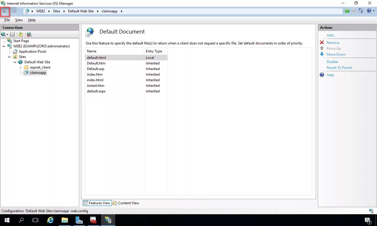This screenshot has width=377, height=226.
Task: Add a new default document
Action: click(x=331, y=35)
